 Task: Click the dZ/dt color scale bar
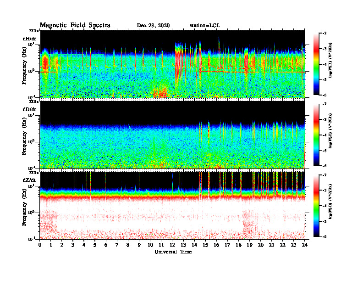click(x=316, y=206)
